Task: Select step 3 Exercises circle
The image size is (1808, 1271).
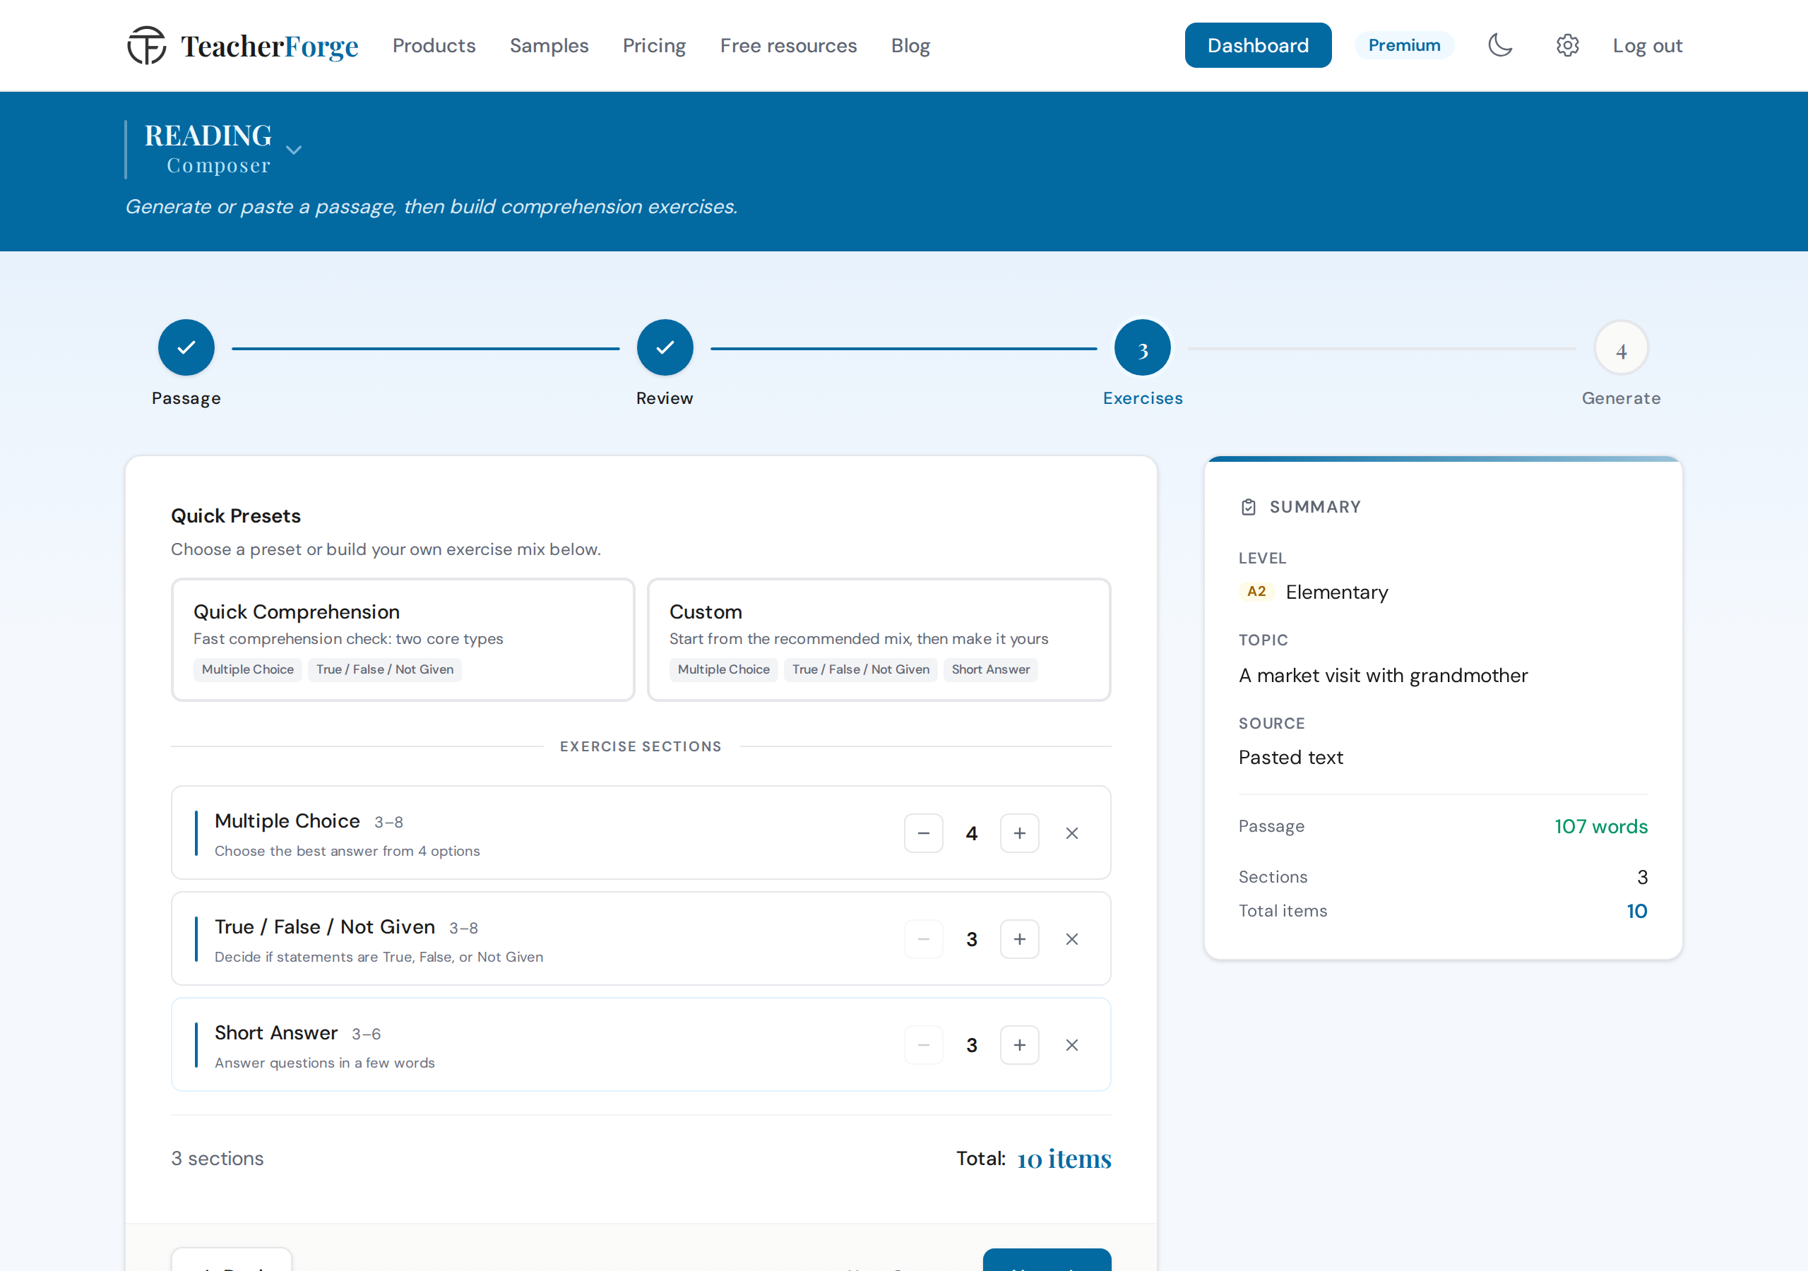Action: pyautogui.click(x=1143, y=347)
